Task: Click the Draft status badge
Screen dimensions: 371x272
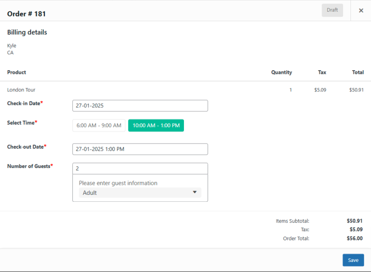Action: [x=332, y=10]
